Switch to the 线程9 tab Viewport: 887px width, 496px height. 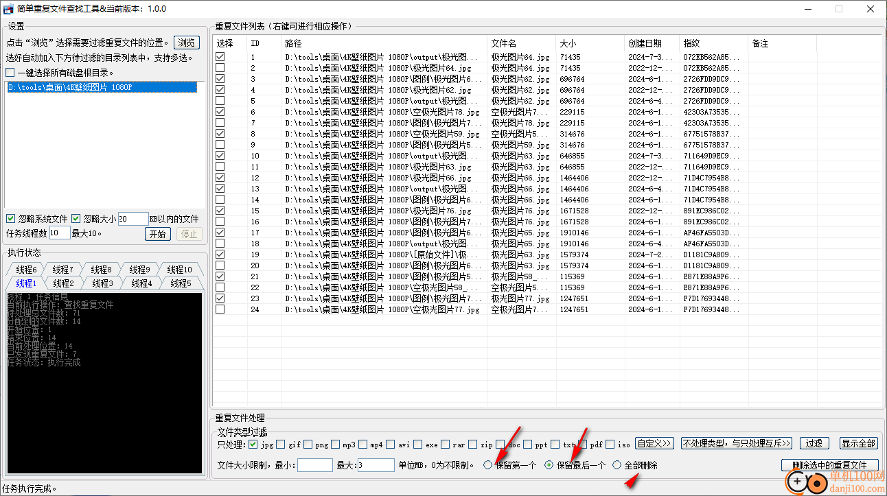139,270
